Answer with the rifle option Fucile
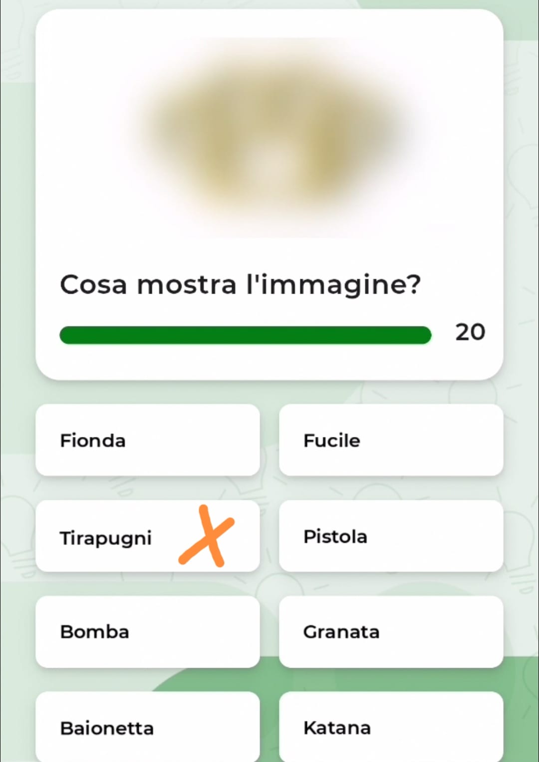 [391, 440]
